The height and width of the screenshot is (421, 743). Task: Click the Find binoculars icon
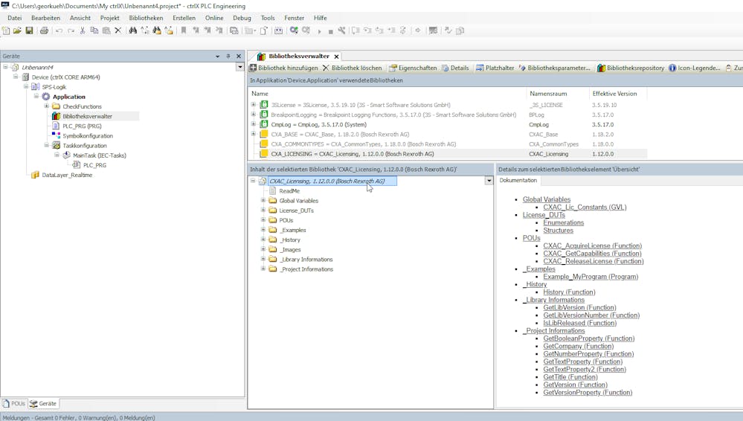point(132,30)
